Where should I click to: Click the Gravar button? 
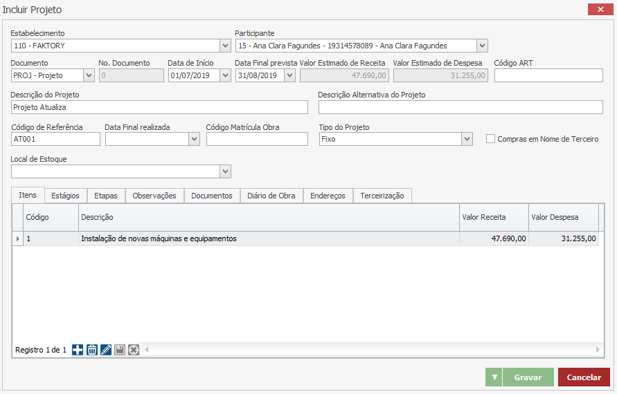(528, 377)
